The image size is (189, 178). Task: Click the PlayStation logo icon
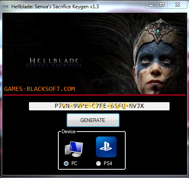(x=106, y=147)
